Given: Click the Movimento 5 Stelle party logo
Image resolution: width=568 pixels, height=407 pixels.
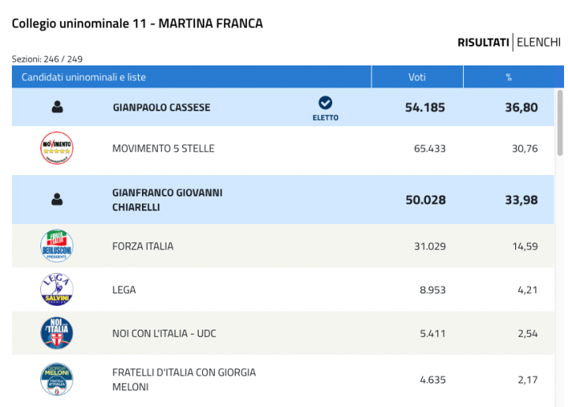Looking at the screenshot, I should (x=57, y=148).
